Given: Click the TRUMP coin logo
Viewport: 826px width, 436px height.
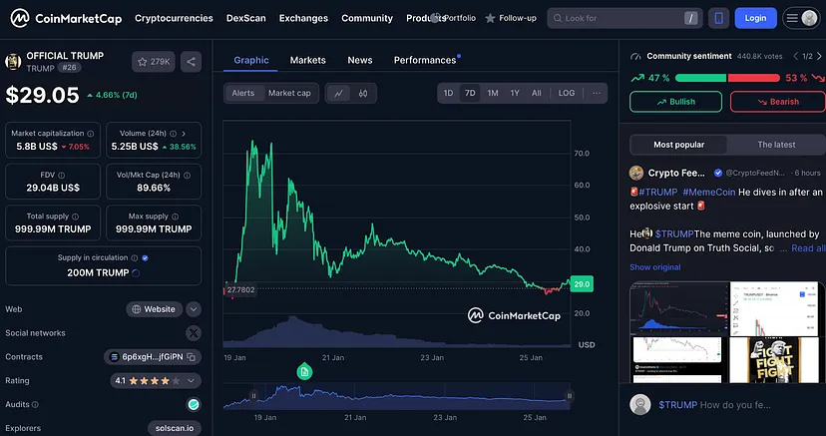Looking at the screenshot, I should [x=13, y=62].
